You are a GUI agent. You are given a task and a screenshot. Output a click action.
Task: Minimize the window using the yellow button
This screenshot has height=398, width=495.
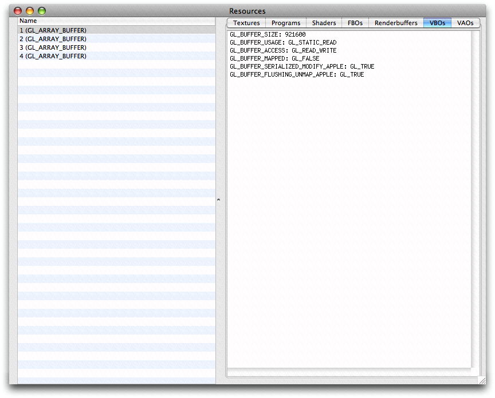(x=30, y=11)
